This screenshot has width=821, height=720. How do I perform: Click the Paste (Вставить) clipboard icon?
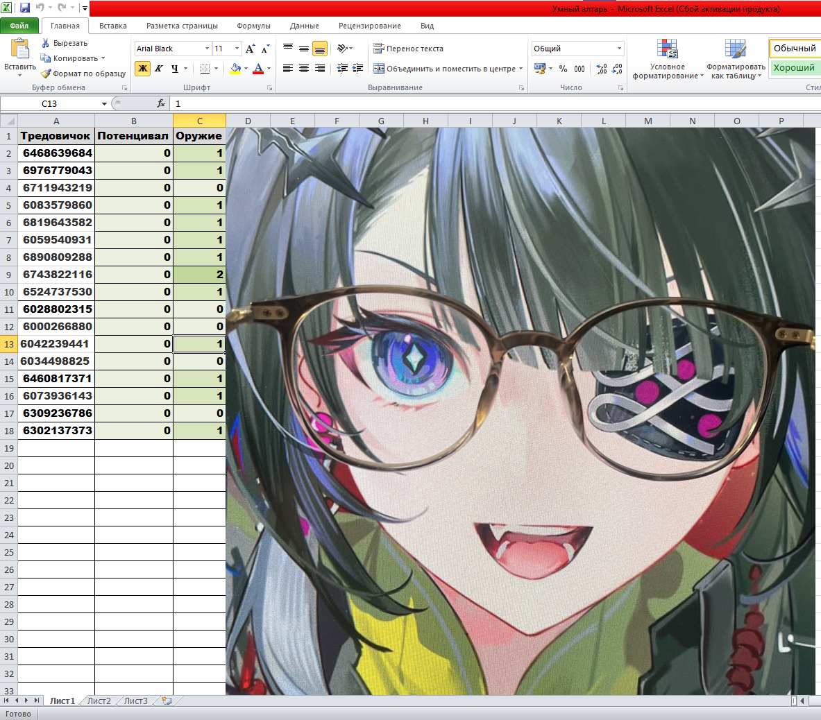click(x=20, y=50)
